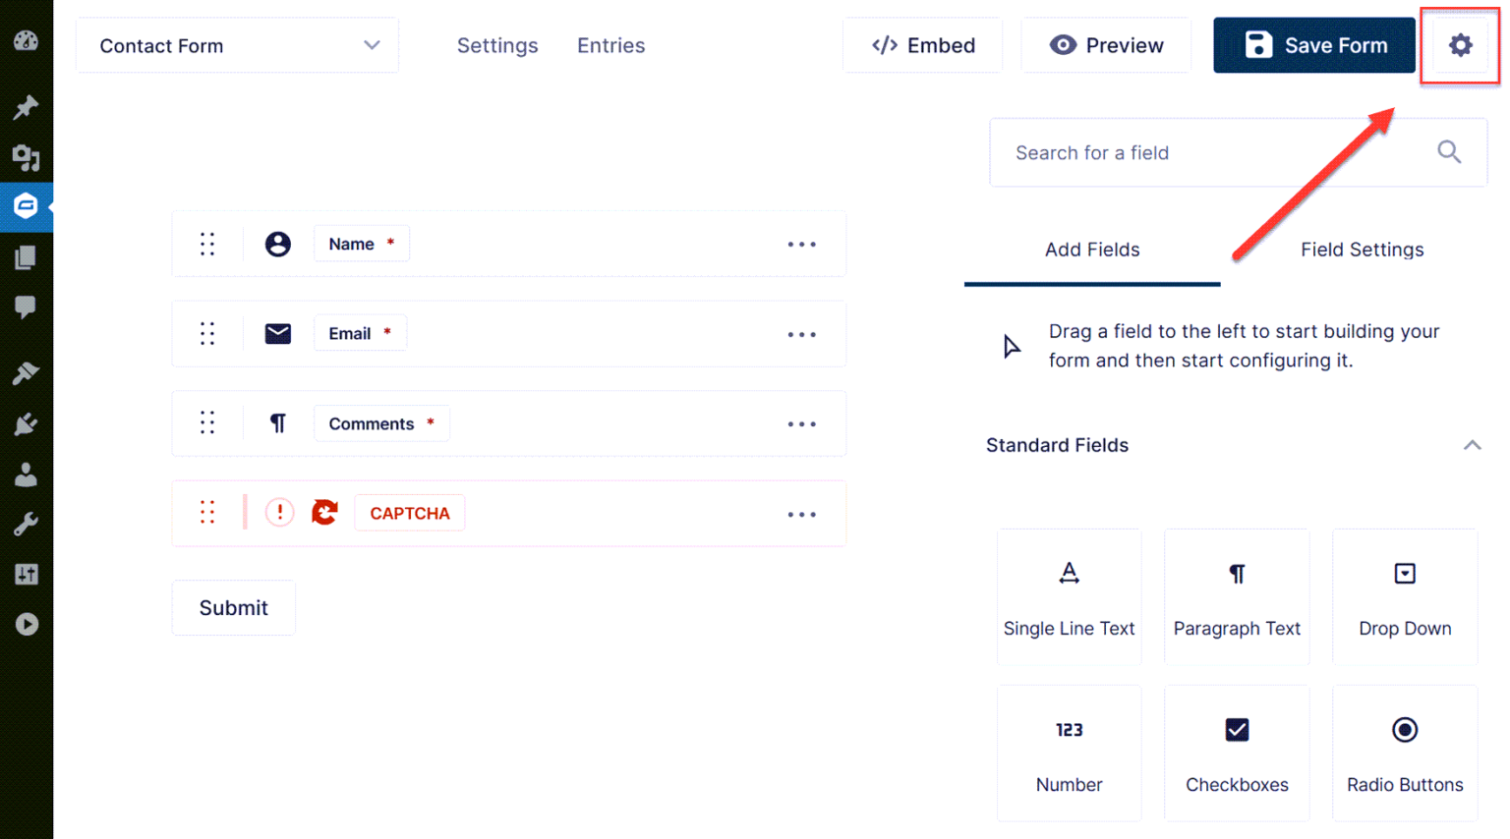Collapse the Standard Fields section
The height and width of the screenshot is (839, 1510).
click(1472, 445)
